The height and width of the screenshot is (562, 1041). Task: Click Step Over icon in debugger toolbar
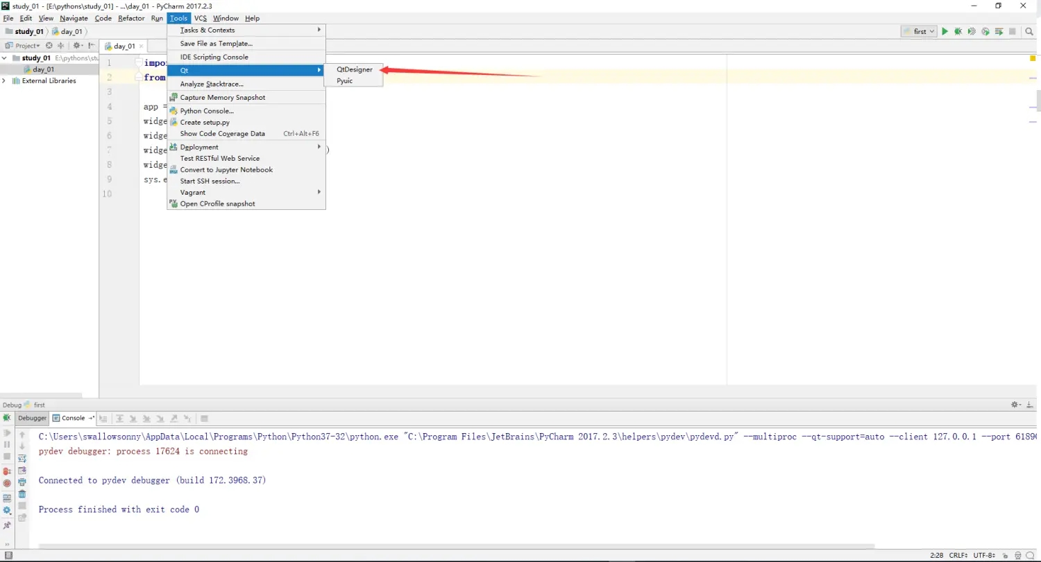click(x=119, y=418)
